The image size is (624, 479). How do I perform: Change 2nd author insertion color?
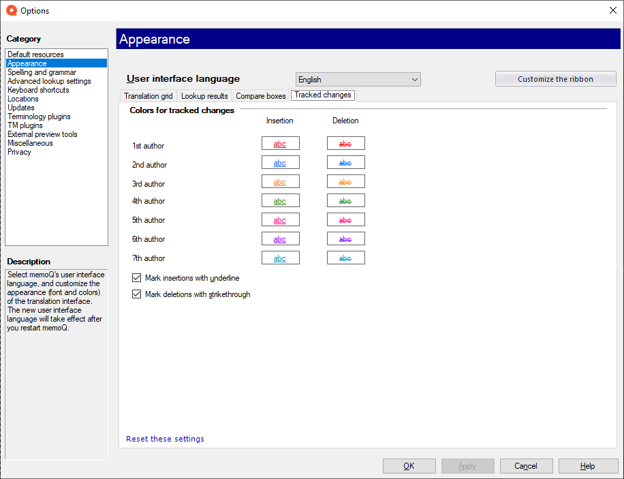(x=280, y=162)
